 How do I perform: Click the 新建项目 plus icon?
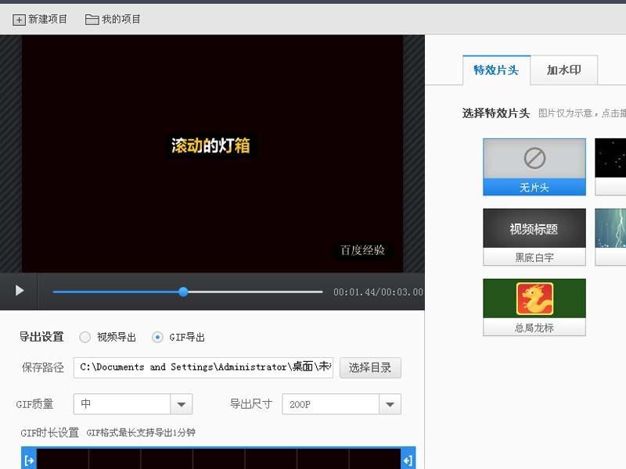click(x=19, y=19)
